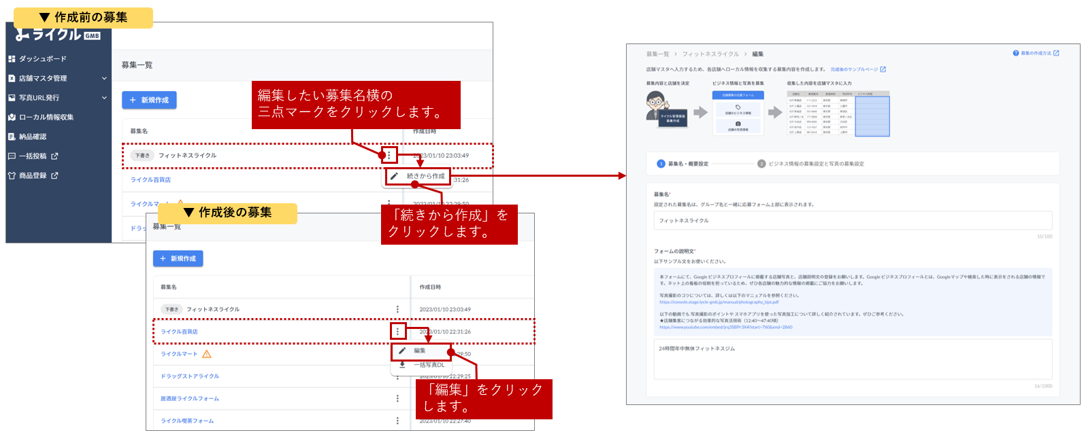The height and width of the screenshot is (437, 1086).
Task: Click three-dot menu for ライクル百貨店 in lower list
Action: [x=398, y=332]
